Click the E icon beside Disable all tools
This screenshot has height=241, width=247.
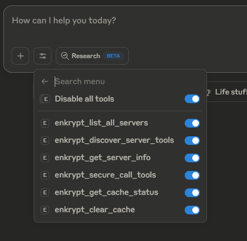pyautogui.click(x=45, y=99)
